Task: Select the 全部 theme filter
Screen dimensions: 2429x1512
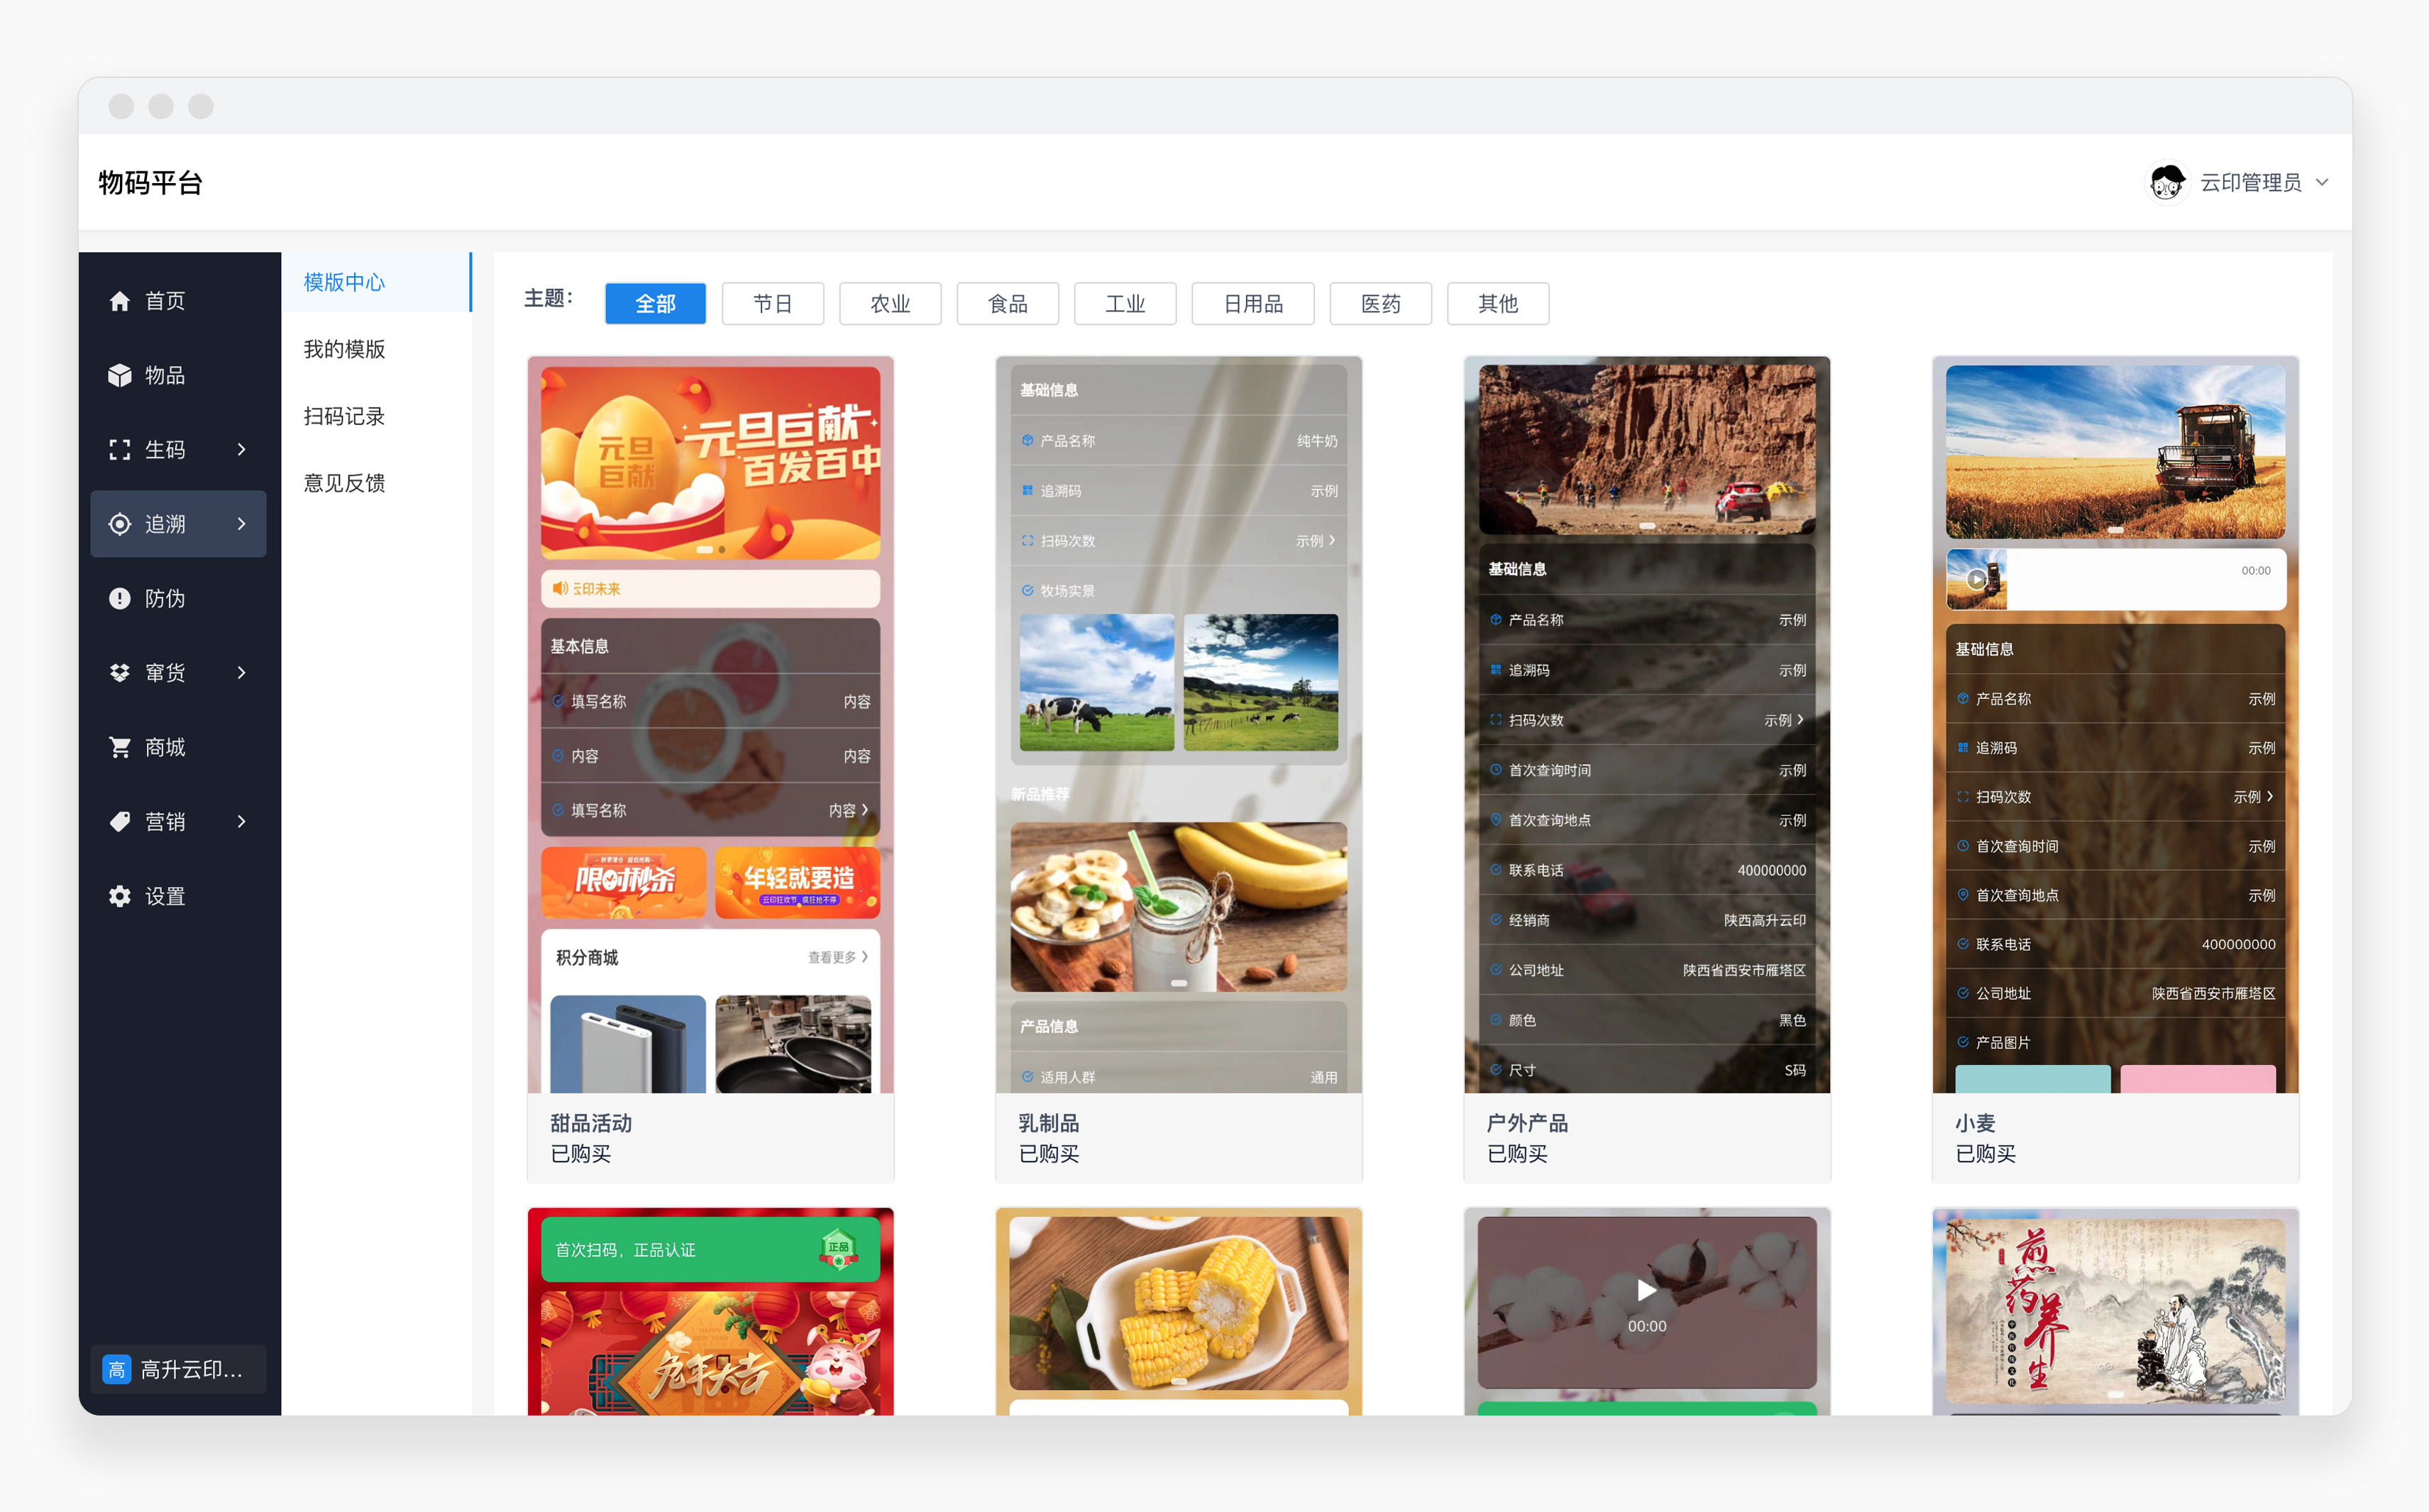Action: 655,304
